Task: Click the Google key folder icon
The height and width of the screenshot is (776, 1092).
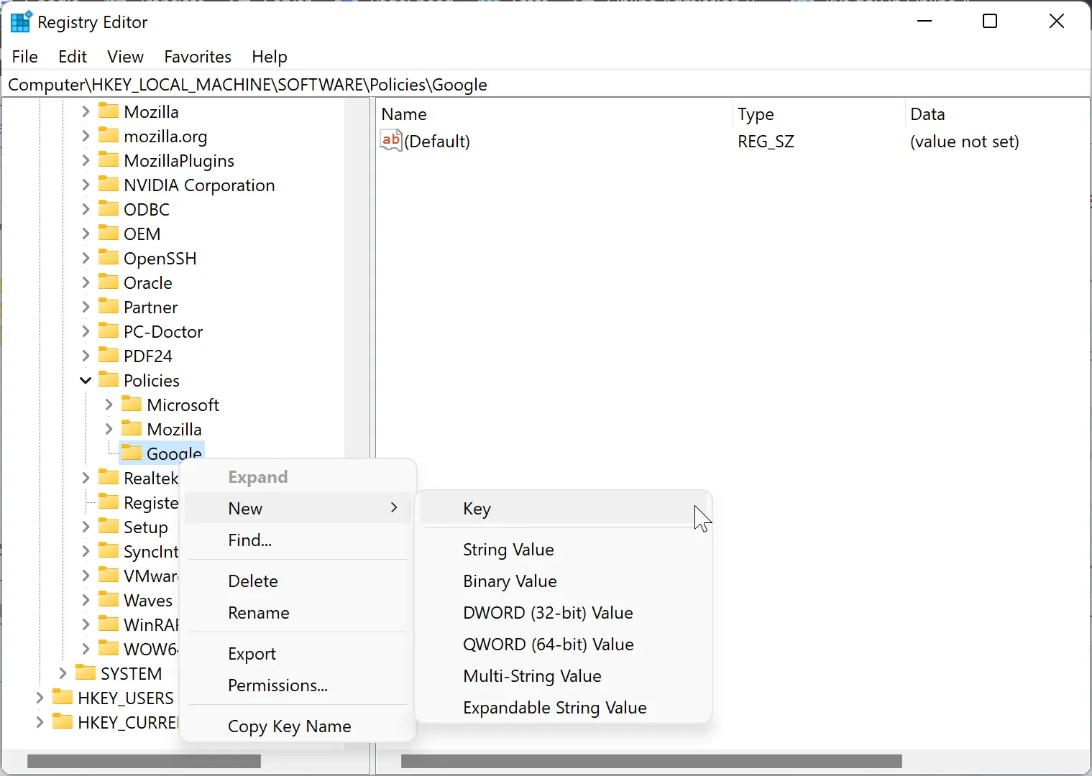Action: point(132,453)
